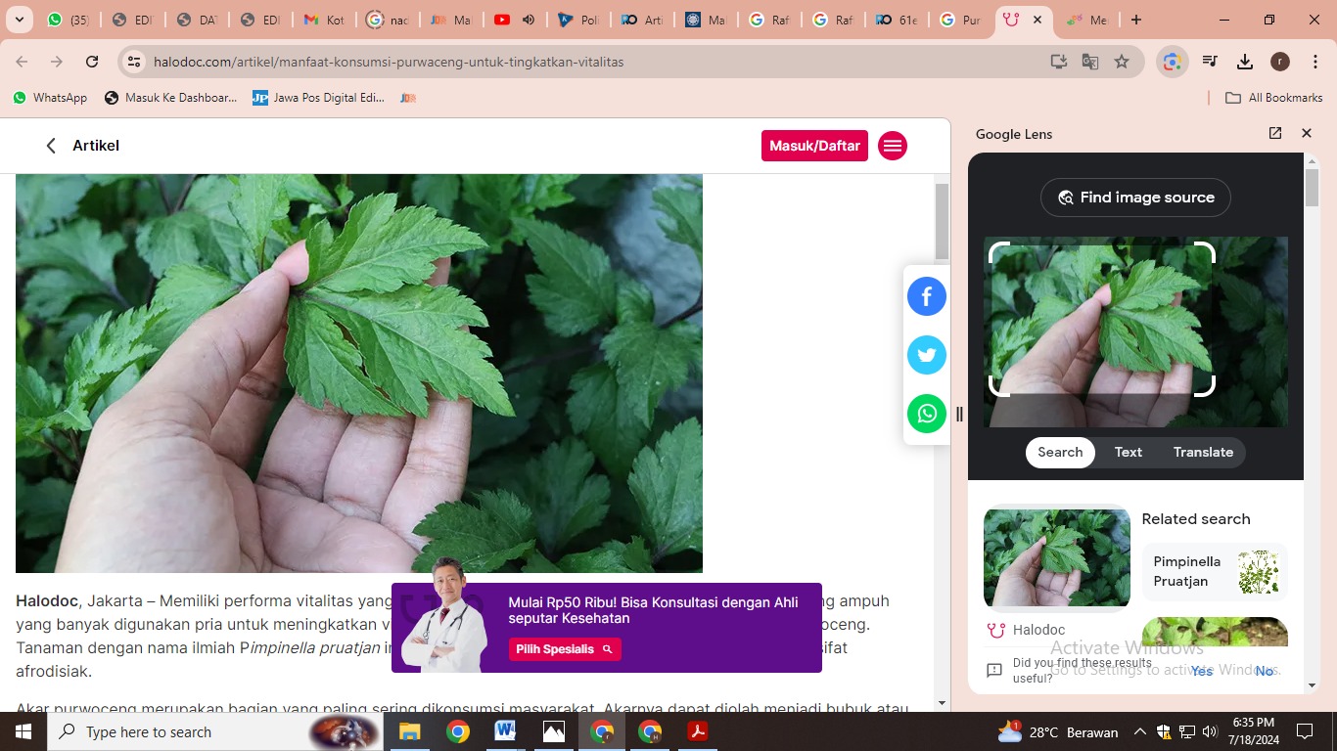Open the red hamburger menu
The image size is (1337, 751).
[x=892, y=146]
